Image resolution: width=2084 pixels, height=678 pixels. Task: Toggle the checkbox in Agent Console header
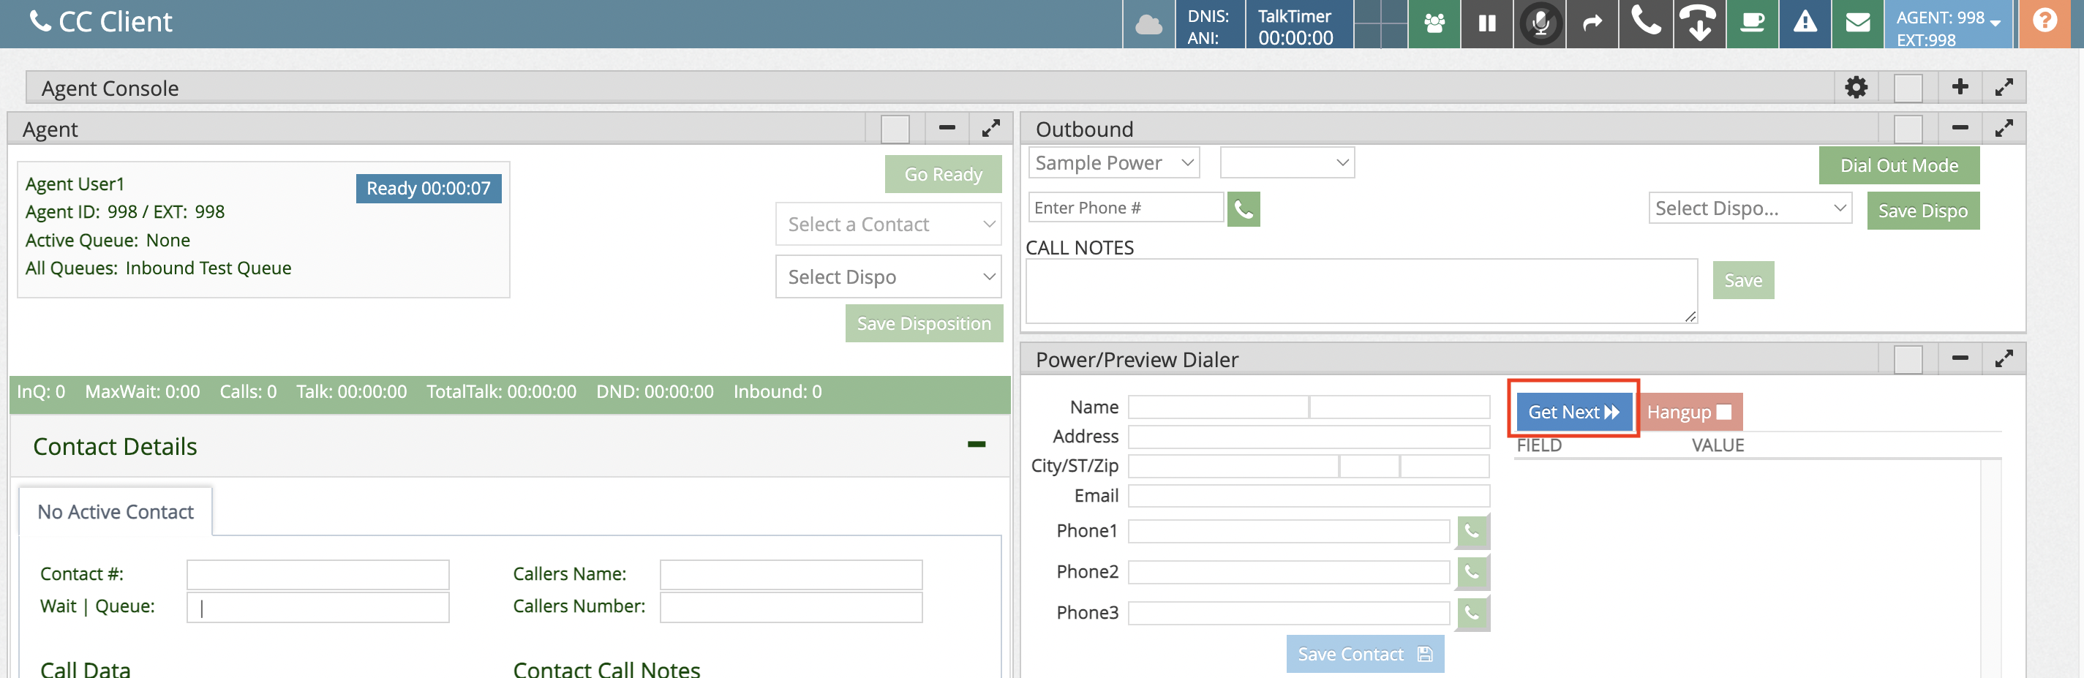[1908, 88]
